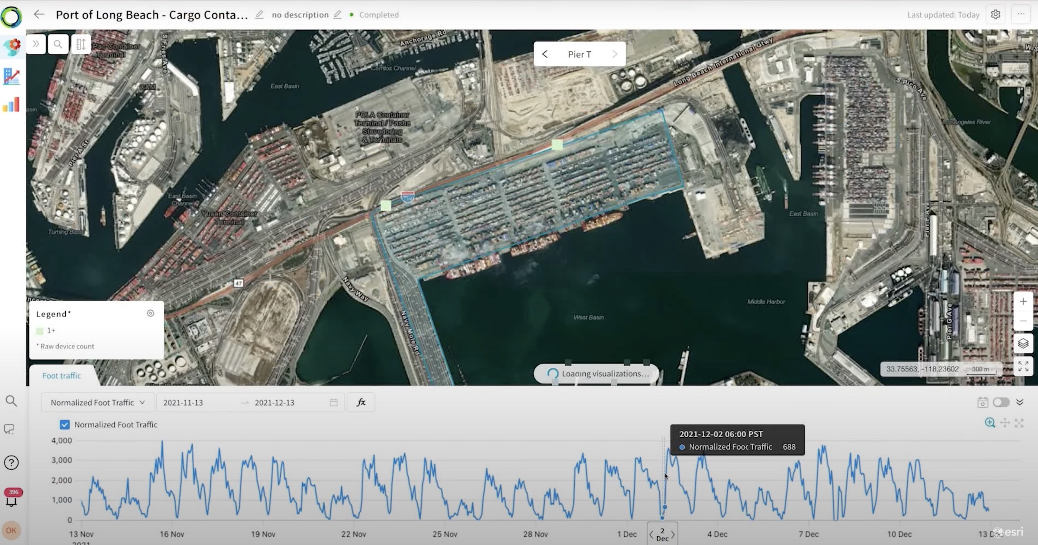The height and width of the screenshot is (545, 1038).
Task: Click the Pier T location label
Action: pos(579,54)
